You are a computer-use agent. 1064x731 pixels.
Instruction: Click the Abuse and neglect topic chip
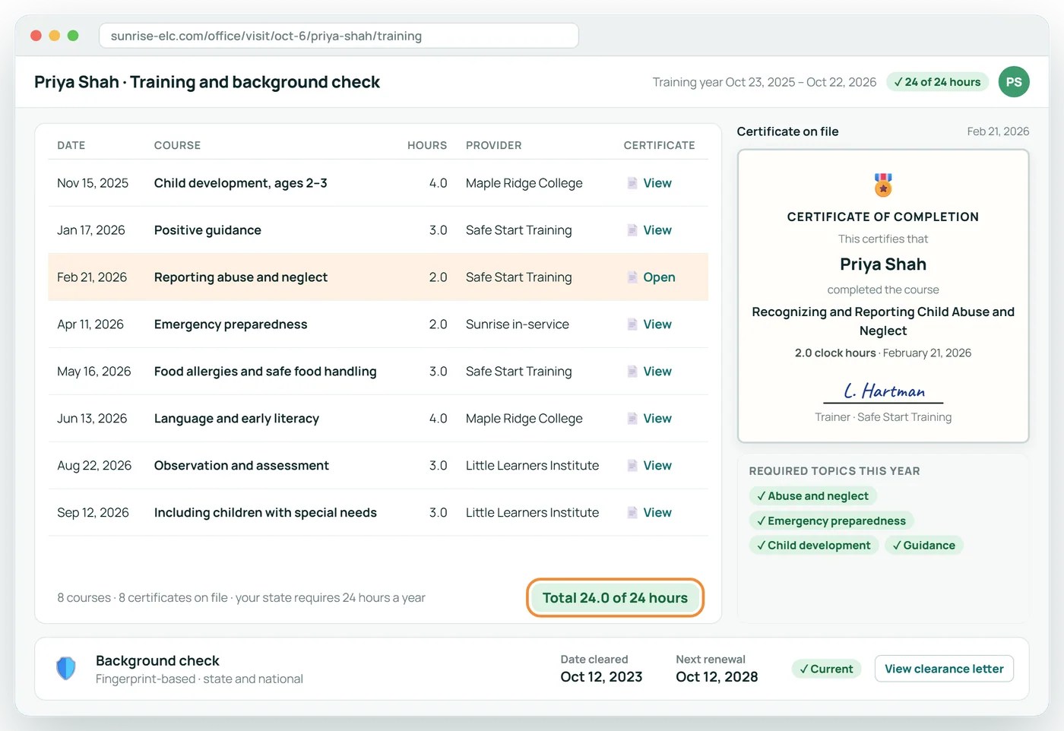pos(812,496)
